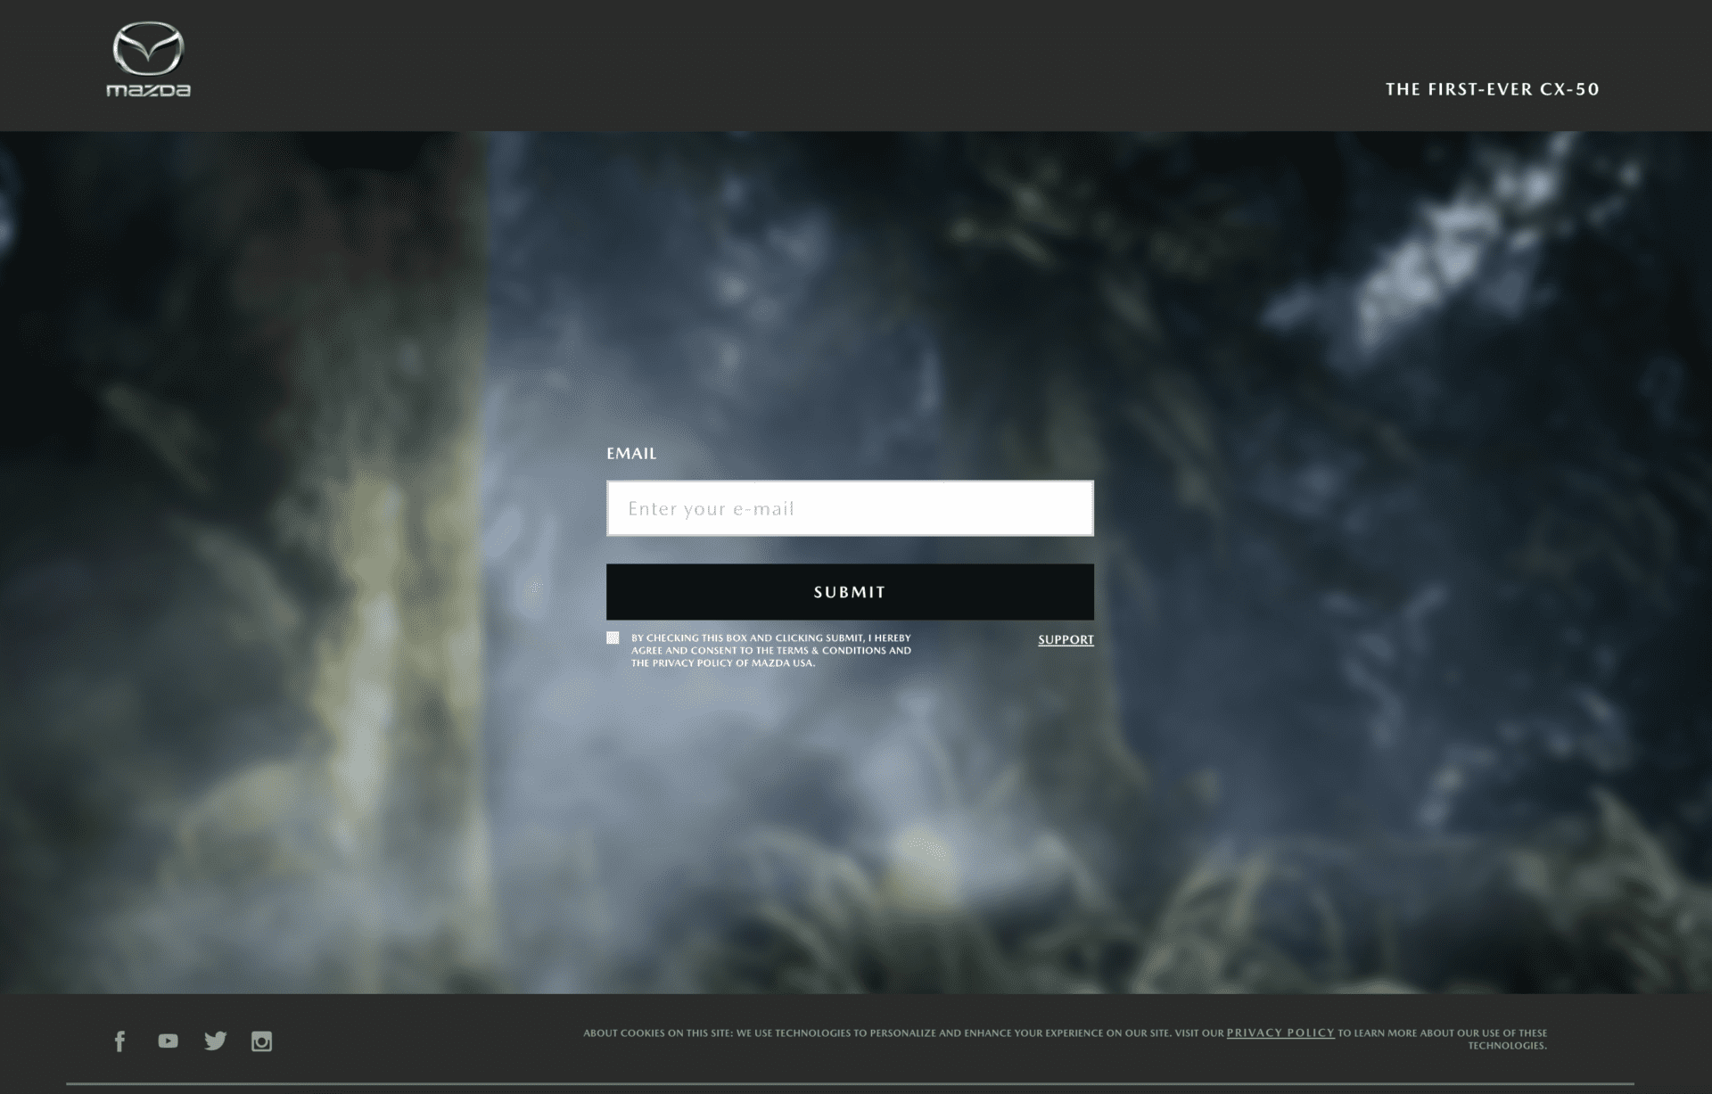1712x1094 pixels.
Task: Open Mazda's YouTube channel icon
Action: tap(168, 1041)
